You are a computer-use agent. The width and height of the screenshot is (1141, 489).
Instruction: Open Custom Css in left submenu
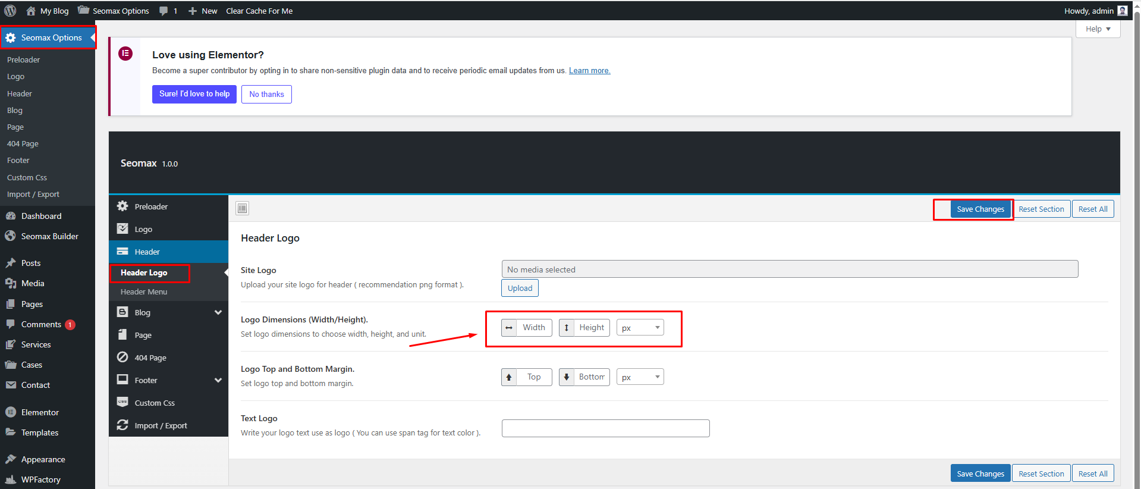(27, 177)
